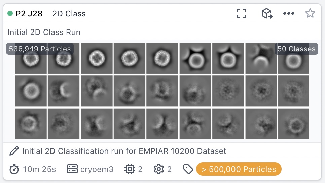
Task: Click the pencil edit description icon
Action: click(14, 151)
